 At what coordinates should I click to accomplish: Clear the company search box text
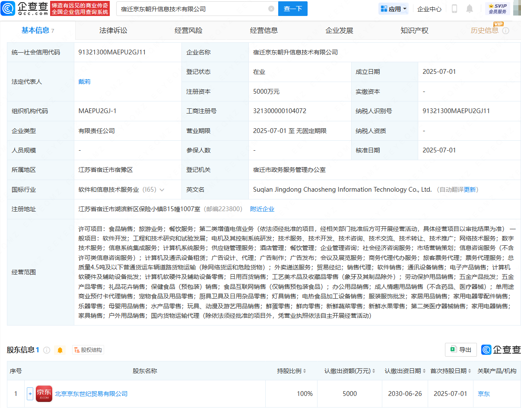click(x=271, y=9)
